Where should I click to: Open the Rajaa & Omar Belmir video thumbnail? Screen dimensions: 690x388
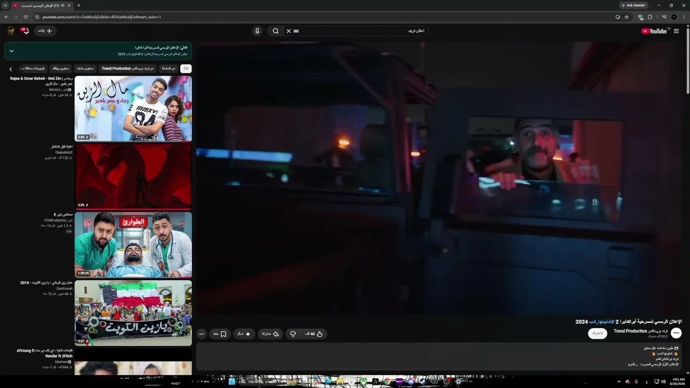click(133, 108)
